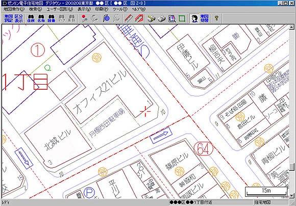296x206 pixels.
Task: Open the 住所 address search binoculars
Action: click(31, 18)
